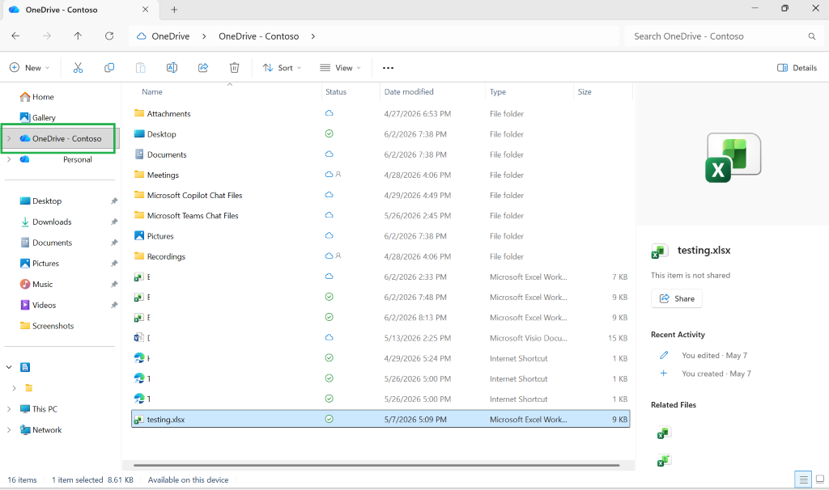Switch to large thumbnails view icon in status bar
Image resolution: width=829 pixels, height=490 pixels.
pyautogui.click(x=820, y=479)
